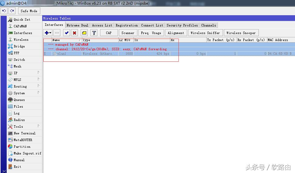Viewport: 295px width, 173px height.
Task: Open PPP sidebar item
Action: pyautogui.click(x=25, y=53)
